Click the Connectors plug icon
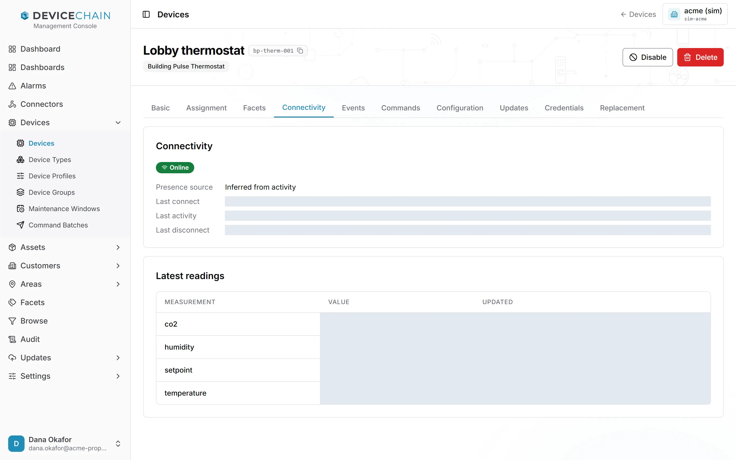736x460 pixels. pyautogui.click(x=12, y=104)
